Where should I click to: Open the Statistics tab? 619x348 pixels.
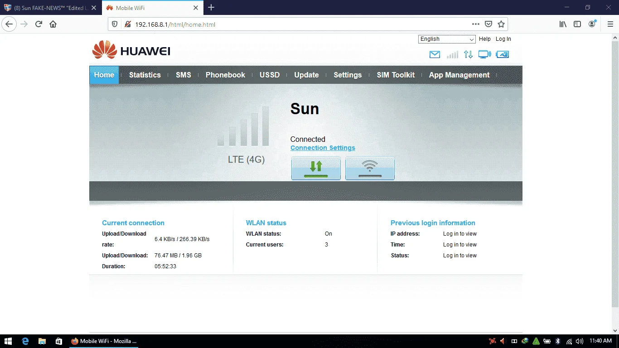[x=145, y=75]
